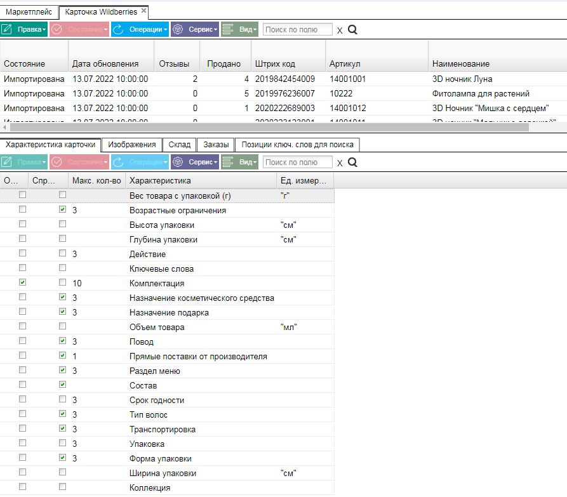Image resolution: width=567 pixels, height=497 pixels.
Task: Toggle Спр. checkbox for Прямые поставки row
Action: tap(63, 355)
